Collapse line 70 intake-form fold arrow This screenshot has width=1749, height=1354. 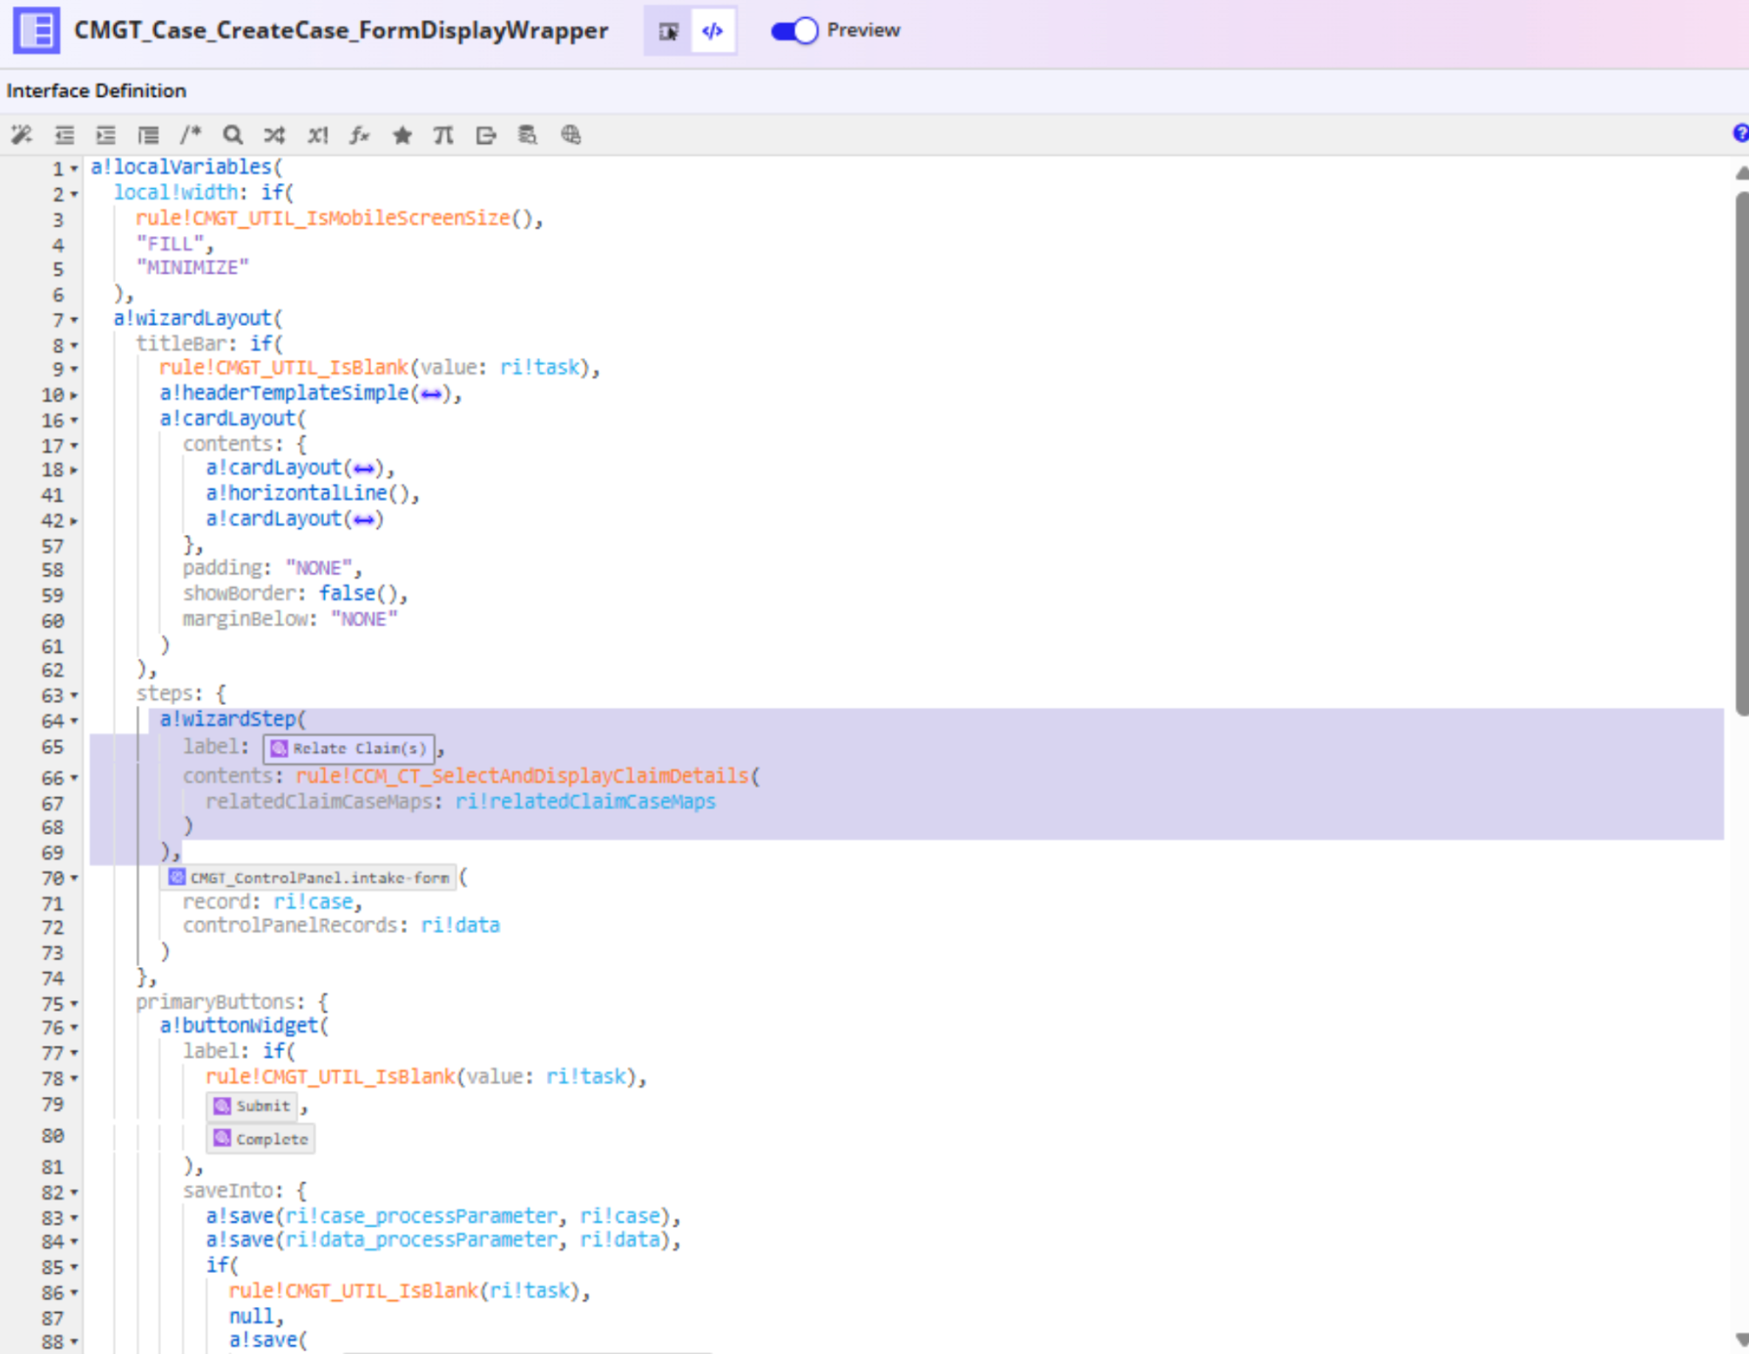(x=74, y=877)
